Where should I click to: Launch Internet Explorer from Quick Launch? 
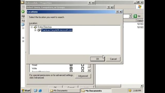click(x=40, y=91)
